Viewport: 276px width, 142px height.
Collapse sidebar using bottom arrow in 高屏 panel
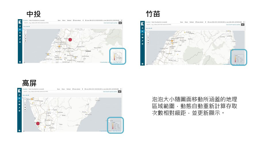pos(20,131)
